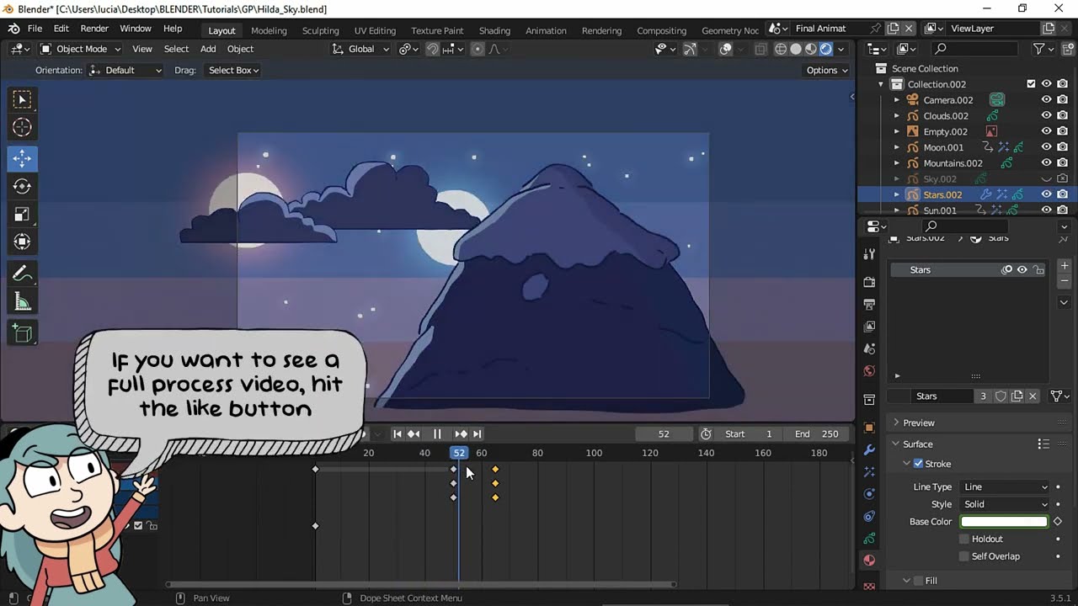Unlink the Stars material with X button

(x=1033, y=396)
